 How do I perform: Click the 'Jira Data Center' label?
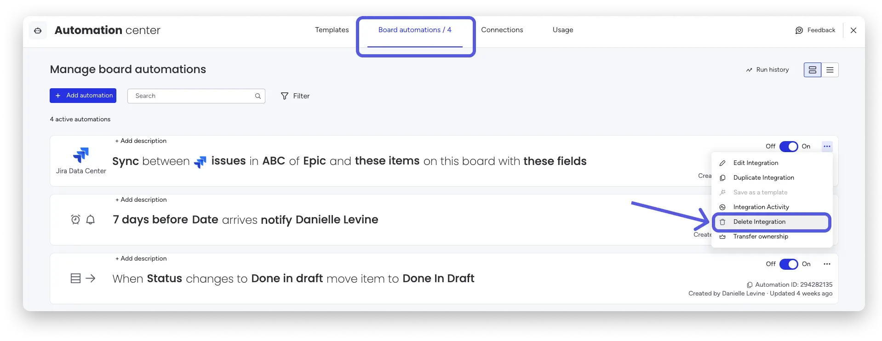(81, 171)
